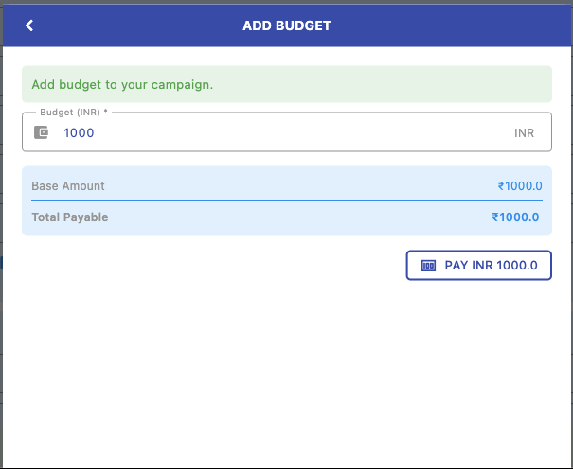Click the divider line under Base Amount
The image size is (573, 469).
pos(286,200)
